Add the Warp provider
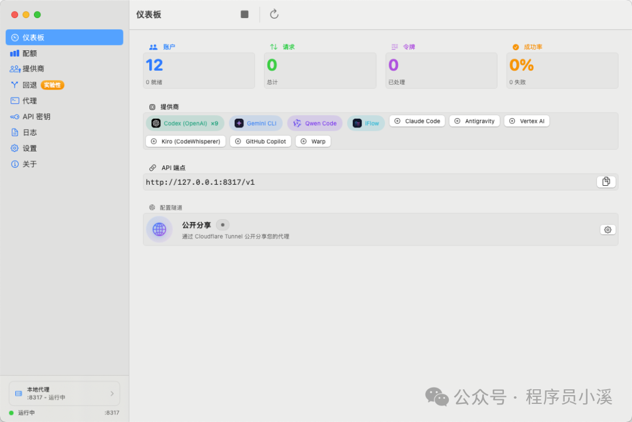This screenshot has width=632, height=422. pyautogui.click(x=313, y=141)
